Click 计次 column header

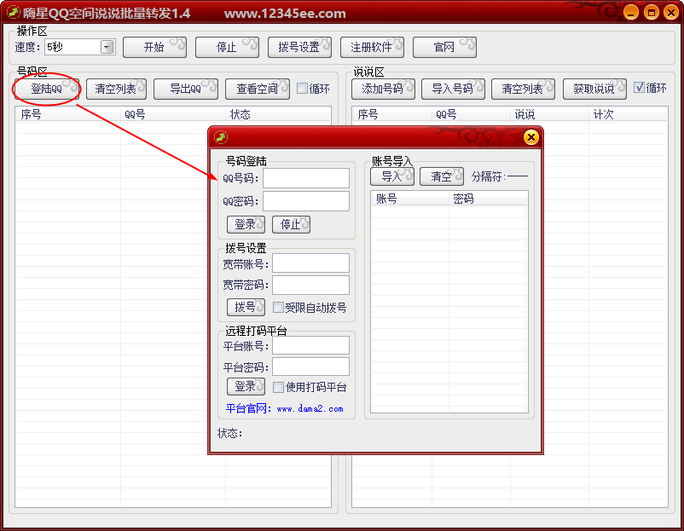(x=628, y=114)
